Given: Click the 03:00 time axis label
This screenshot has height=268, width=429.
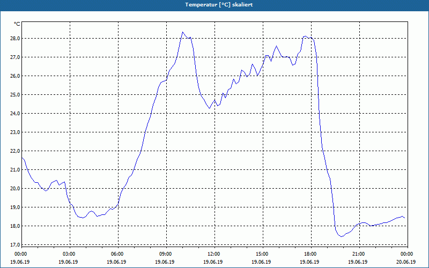Looking at the screenshot, I should (x=70, y=254).
